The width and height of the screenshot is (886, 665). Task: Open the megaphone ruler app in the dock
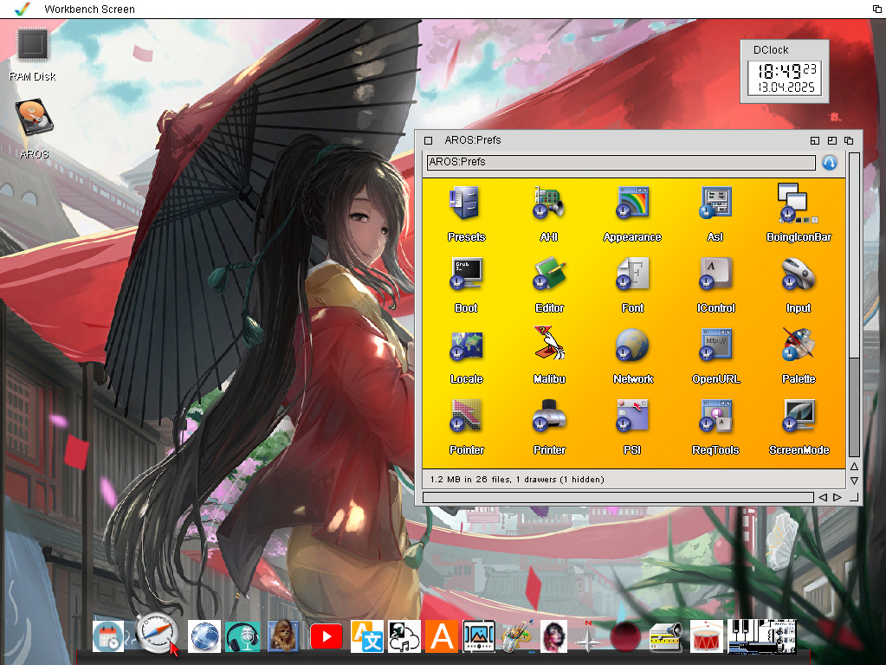tap(666, 636)
